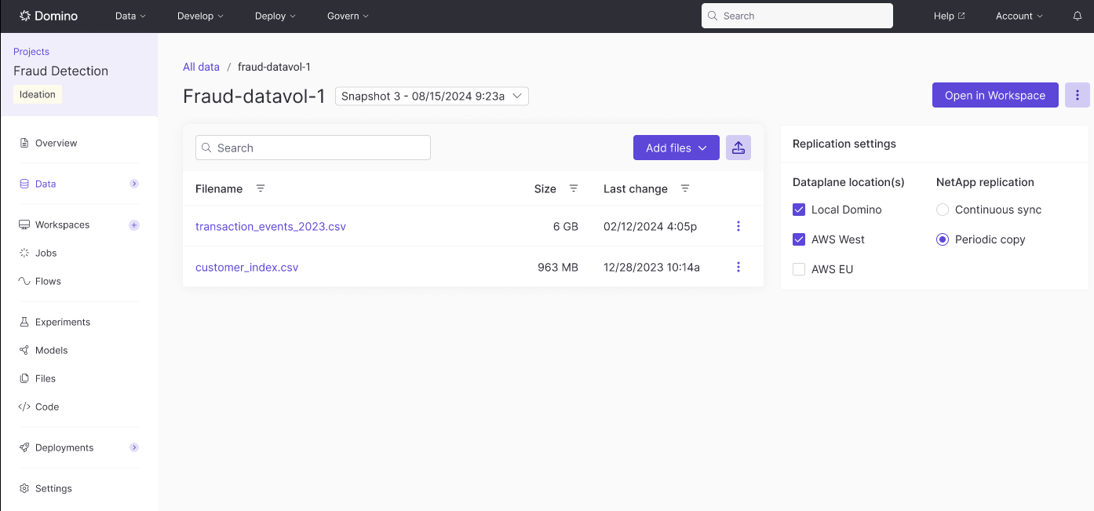Select the Continuous sync radio option
Screen dimensions: 1094x511
click(943, 210)
